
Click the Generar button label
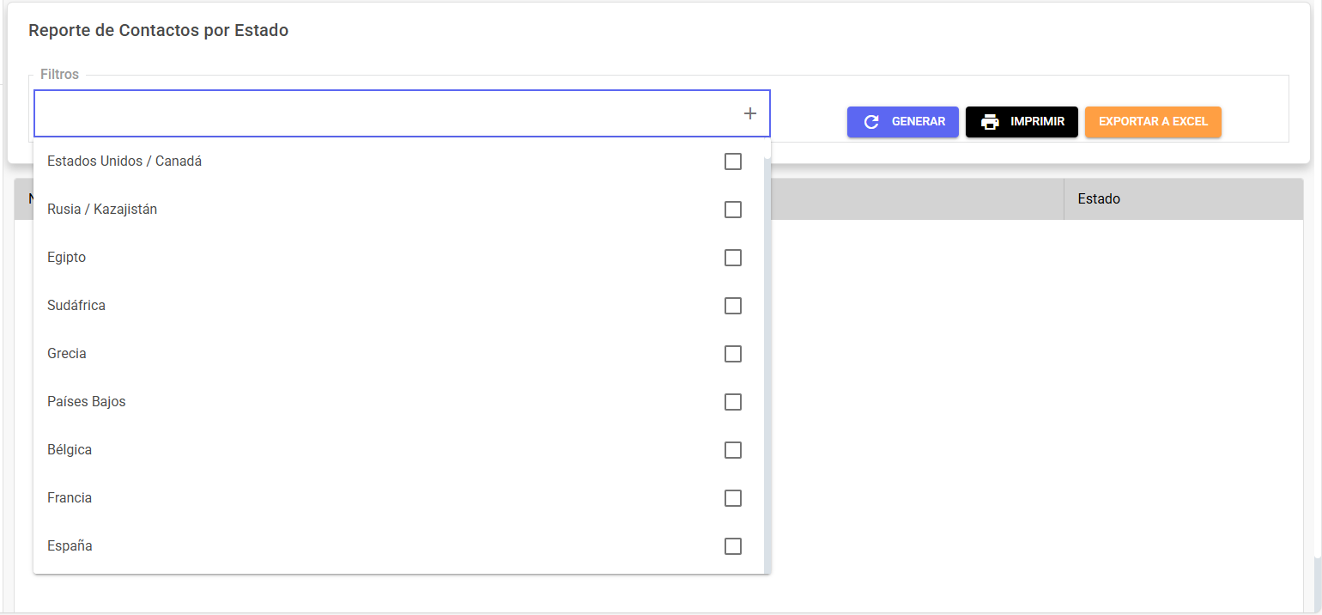[x=919, y=122]
